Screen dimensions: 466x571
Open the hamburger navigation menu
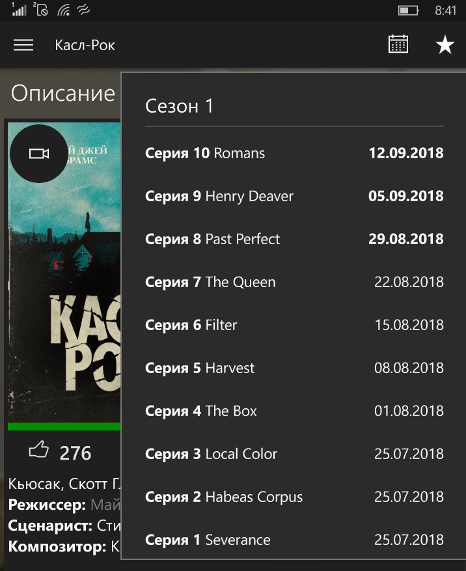pyautogui.click(x=23, y=45)
